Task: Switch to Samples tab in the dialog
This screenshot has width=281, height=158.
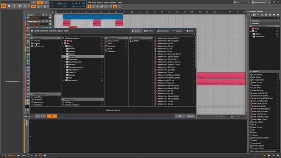Action: tap(178, 31)
